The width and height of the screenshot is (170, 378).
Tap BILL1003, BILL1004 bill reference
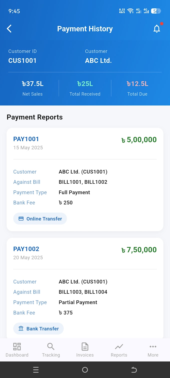[83, 292]
